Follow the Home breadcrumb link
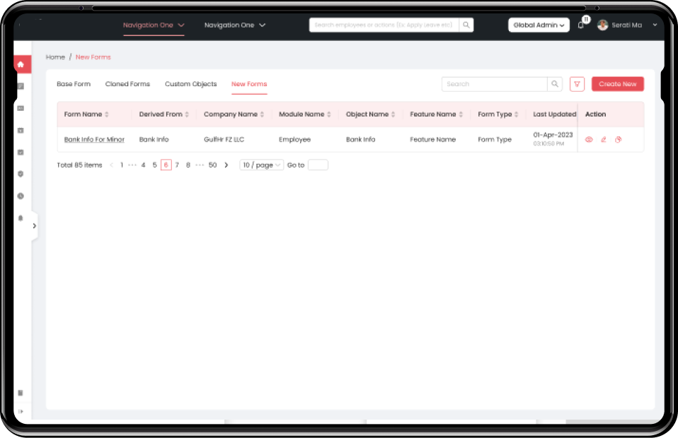The image size is (678, 438). point(54,57)
